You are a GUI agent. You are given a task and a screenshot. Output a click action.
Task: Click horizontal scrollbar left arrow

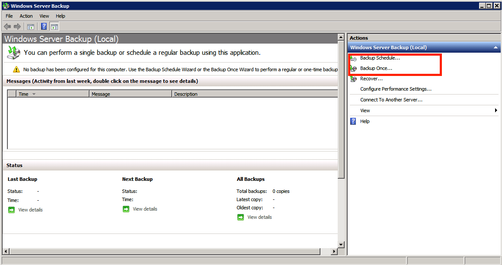[6, 251]
